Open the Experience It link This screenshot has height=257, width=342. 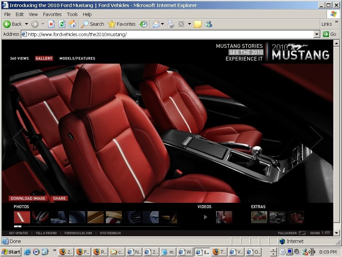point(244,59)
